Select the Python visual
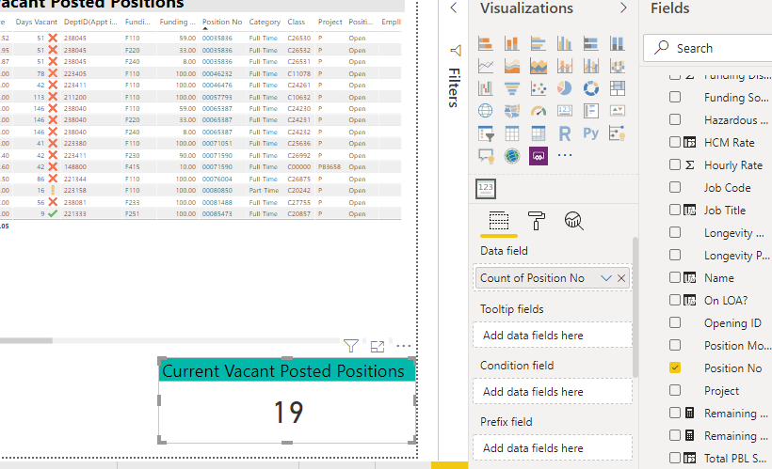Screen dimensions: 772x469 click(591, 133)
